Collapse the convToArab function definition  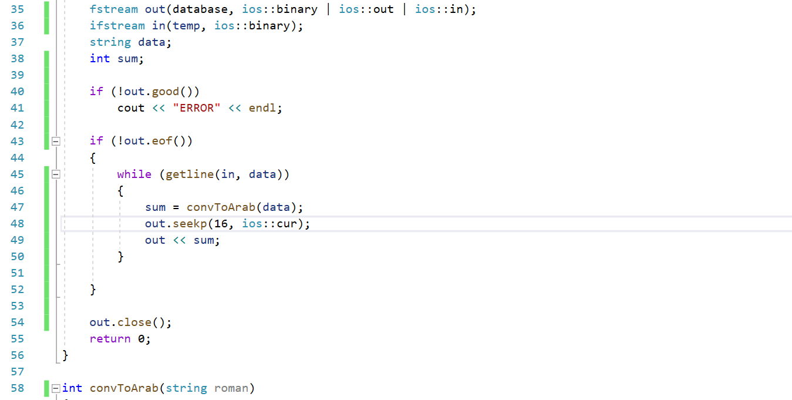[x=56, y=388]
